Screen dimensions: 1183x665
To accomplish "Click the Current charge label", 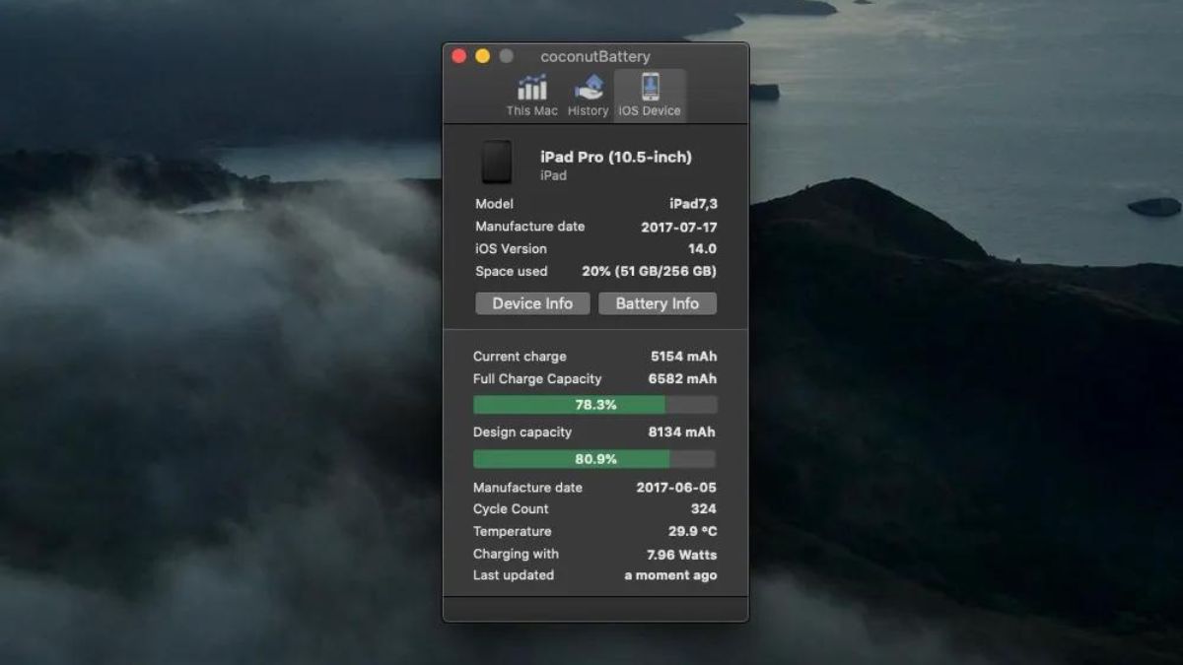I will tap(520, 357).
